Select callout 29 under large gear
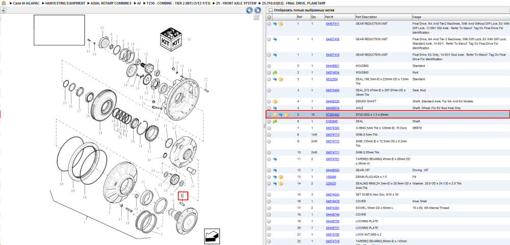This screenshot has height=245, width=510. [100, 133]
